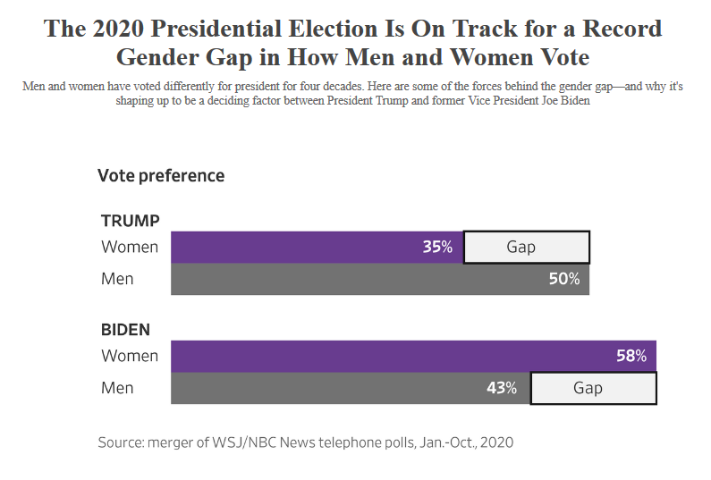The height and width of the screenshot is (480, 711).
Task: Click the chart's main headline title
Action: [353, 43]
